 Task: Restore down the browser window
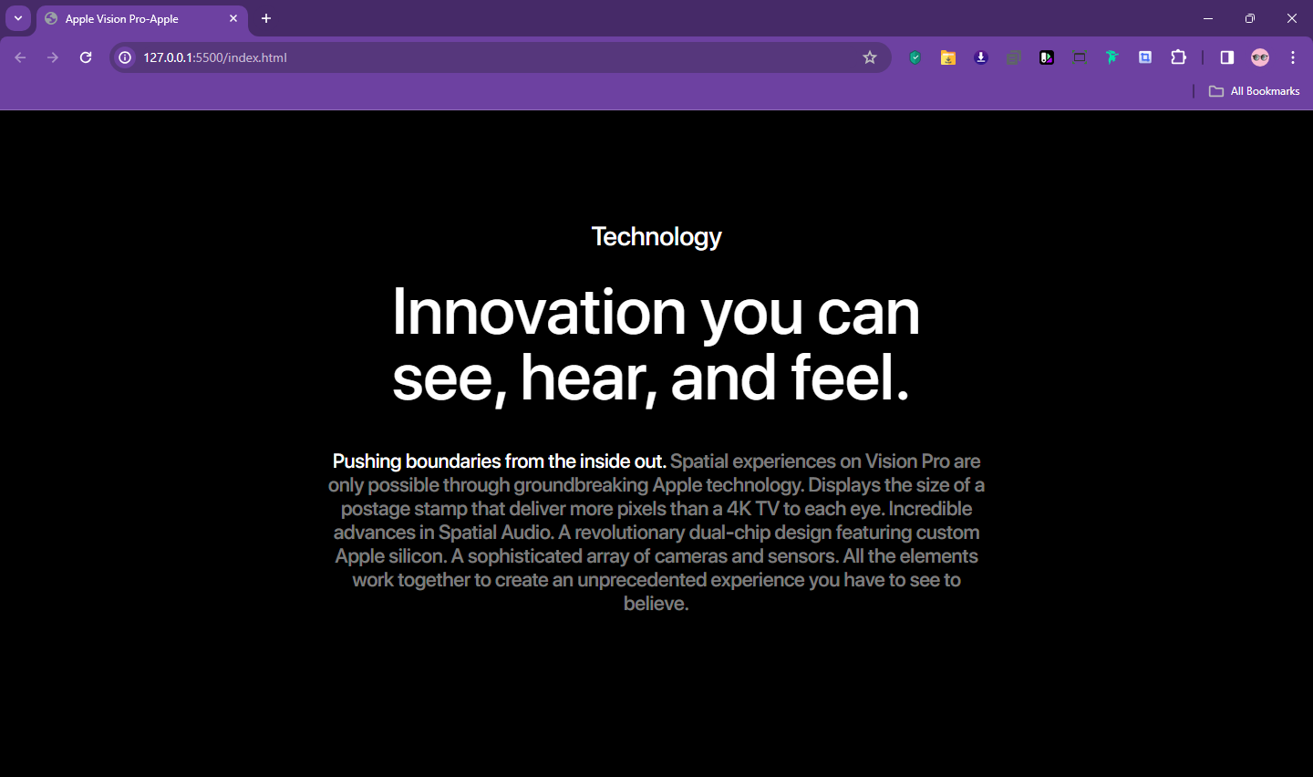tap(1250, 18)
